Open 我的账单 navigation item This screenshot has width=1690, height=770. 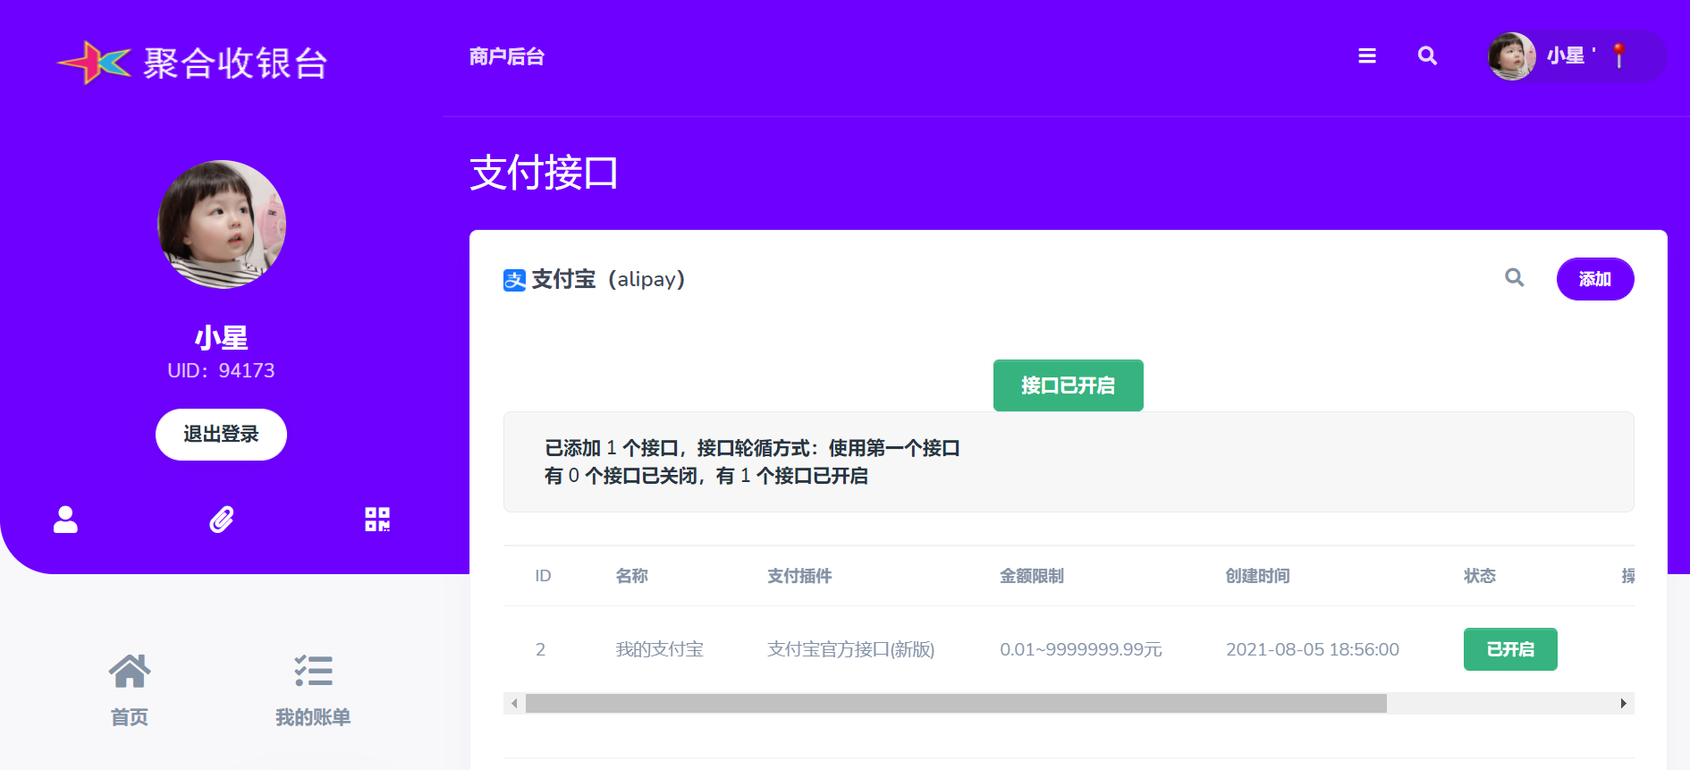[313, 689]
